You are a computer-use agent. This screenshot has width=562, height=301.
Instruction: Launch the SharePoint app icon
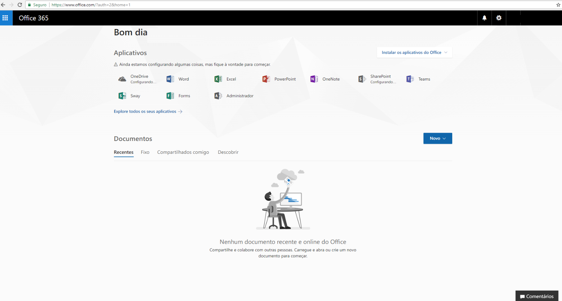tap(362, 79)
